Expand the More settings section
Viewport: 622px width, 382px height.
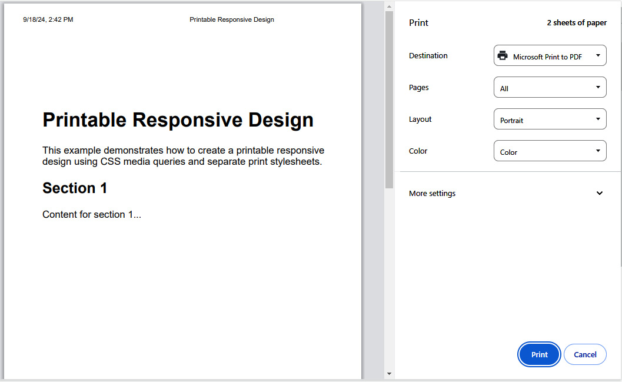505,193
